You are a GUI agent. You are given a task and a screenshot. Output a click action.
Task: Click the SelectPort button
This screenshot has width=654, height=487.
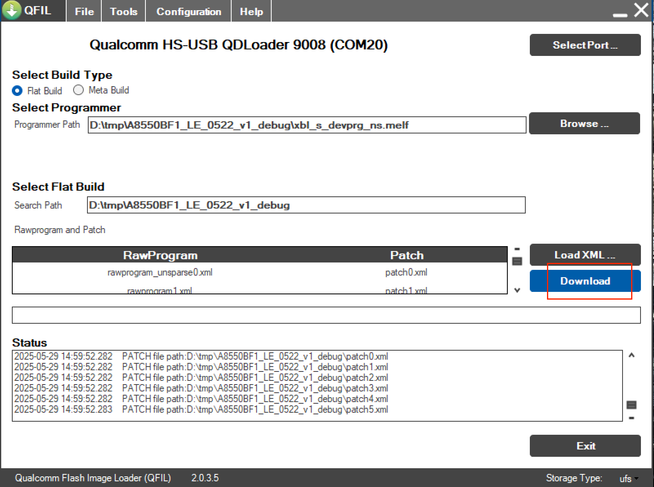585,45
